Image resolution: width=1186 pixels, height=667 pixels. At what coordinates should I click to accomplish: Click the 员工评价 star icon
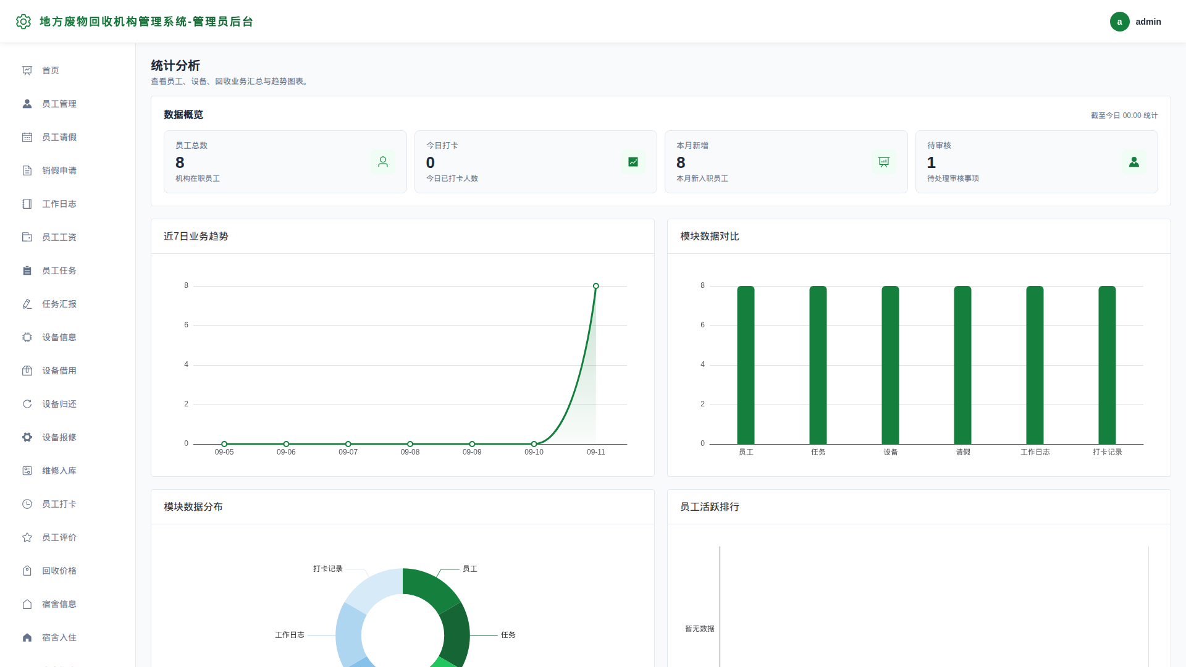[27, 537]
